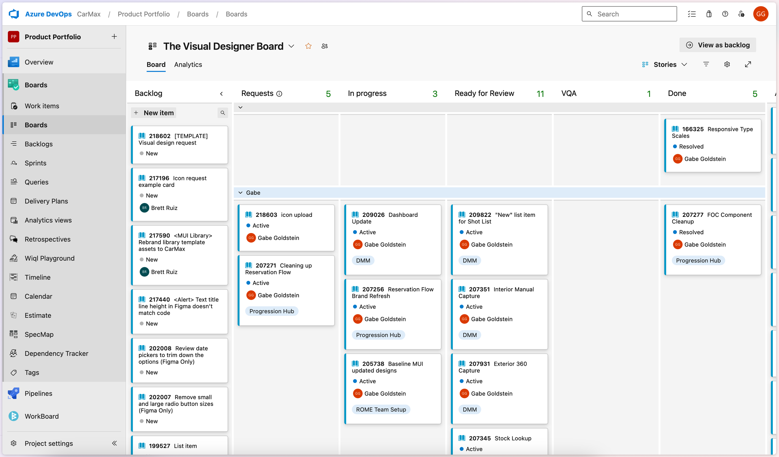Viewport: 779px width, 457px height.
Task: Click search icon in the Backlog column
Action: 222,113
